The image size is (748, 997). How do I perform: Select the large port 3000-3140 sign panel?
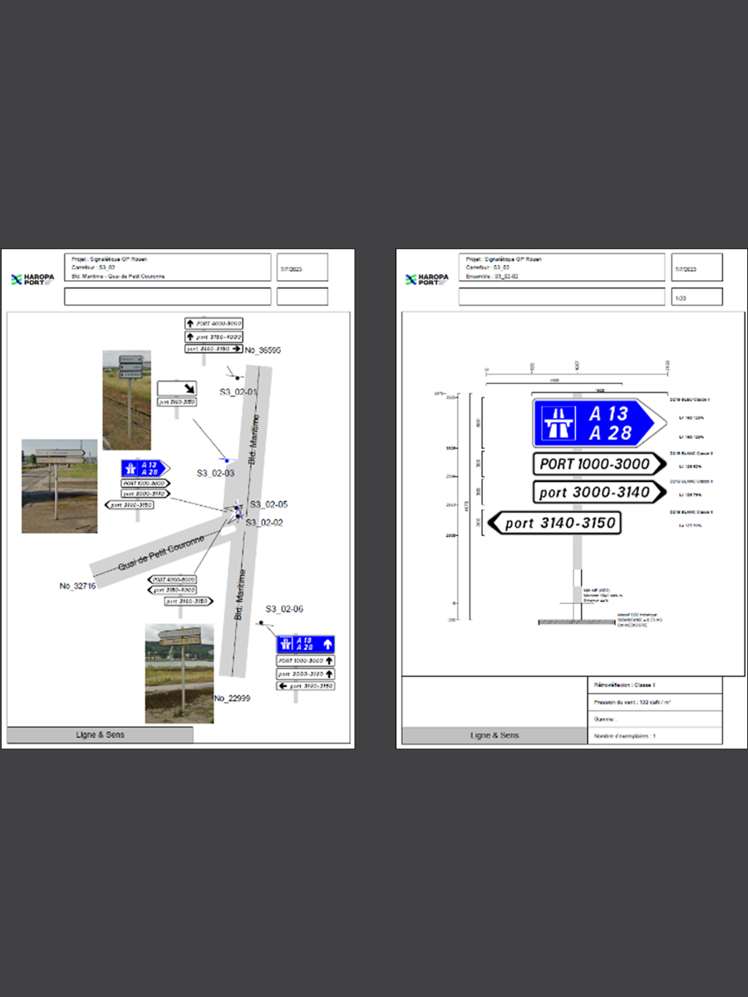click(598, 492)
